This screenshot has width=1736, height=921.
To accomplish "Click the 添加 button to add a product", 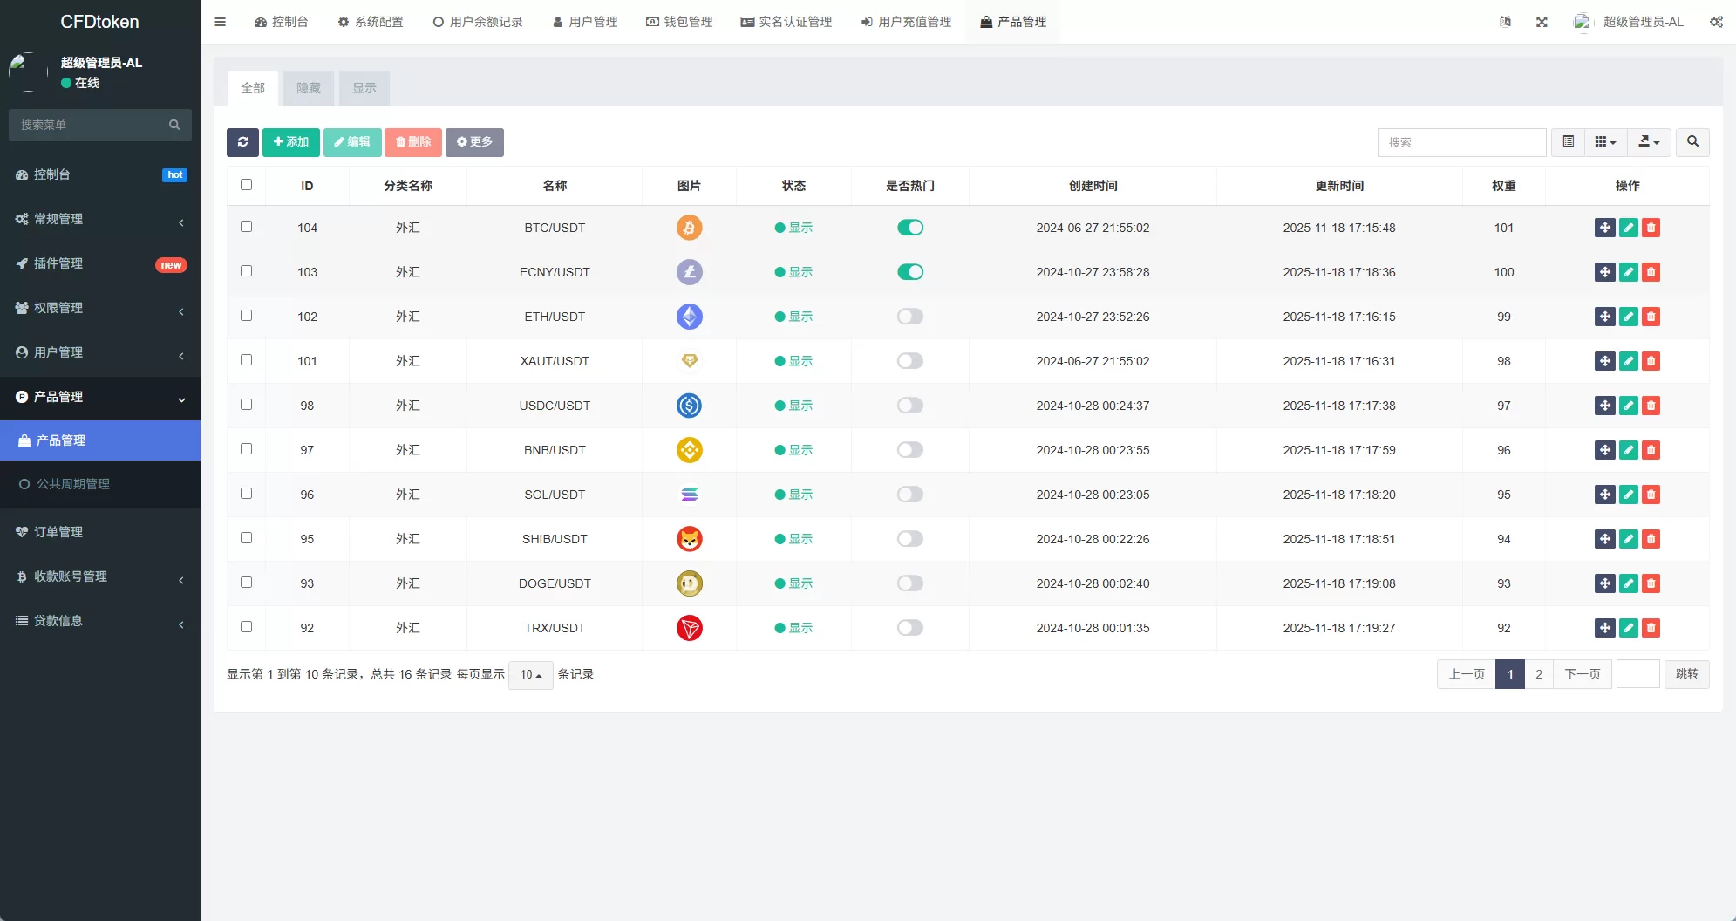I will 290,142.
